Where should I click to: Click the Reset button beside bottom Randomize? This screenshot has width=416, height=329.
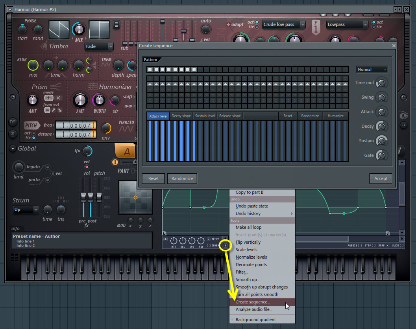[x=153, y=178]
